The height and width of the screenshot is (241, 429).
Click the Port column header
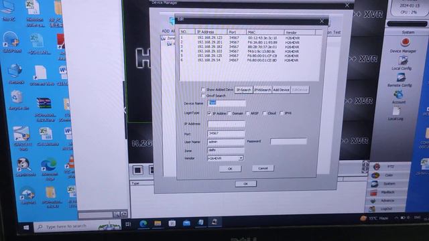(x=237, y=32)
